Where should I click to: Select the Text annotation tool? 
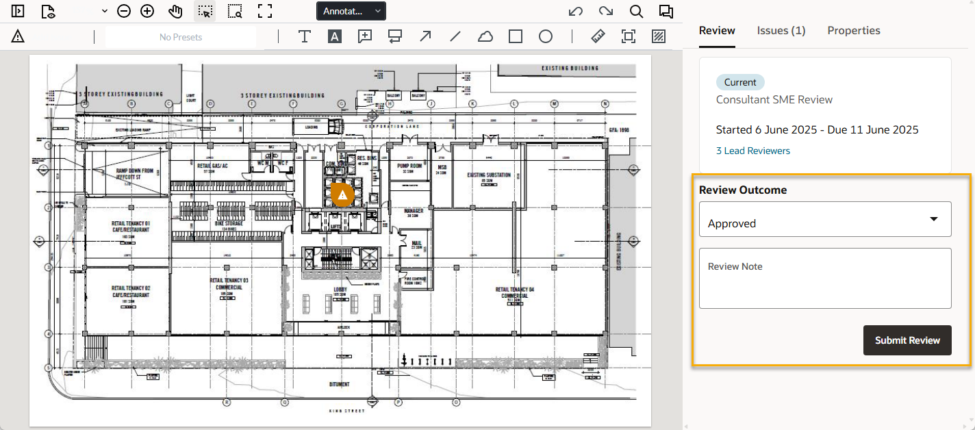click(304, 36)
